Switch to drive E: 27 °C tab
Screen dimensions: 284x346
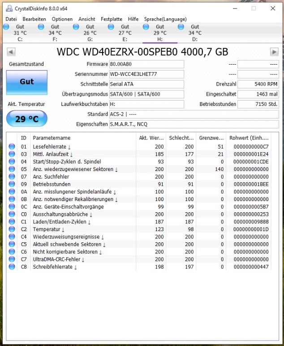(125, 33)
